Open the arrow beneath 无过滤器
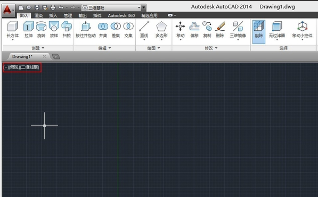The height and width of the screenshot is (197, 318). (x=277, y=40)
